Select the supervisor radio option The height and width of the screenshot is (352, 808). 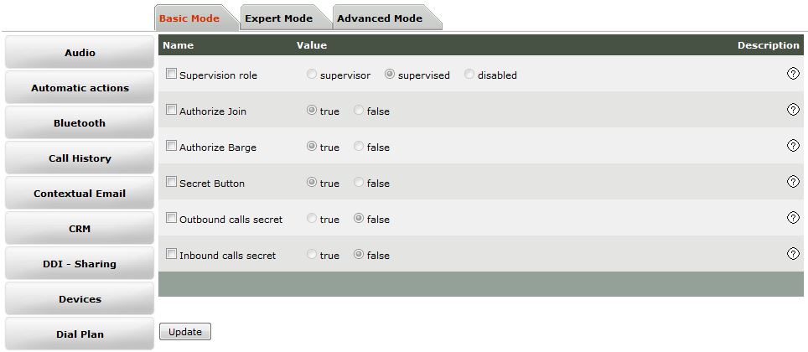pos(311,75)
